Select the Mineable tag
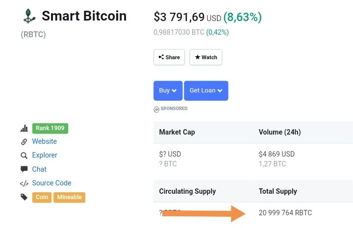 point(69,197)
